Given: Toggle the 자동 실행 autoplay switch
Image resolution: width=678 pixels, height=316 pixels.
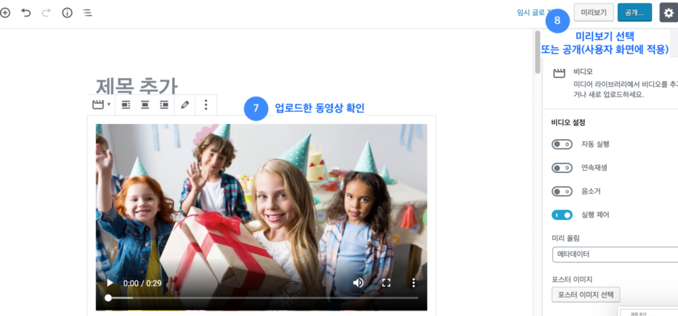Looking at the screenshot, I should [561, 144].
